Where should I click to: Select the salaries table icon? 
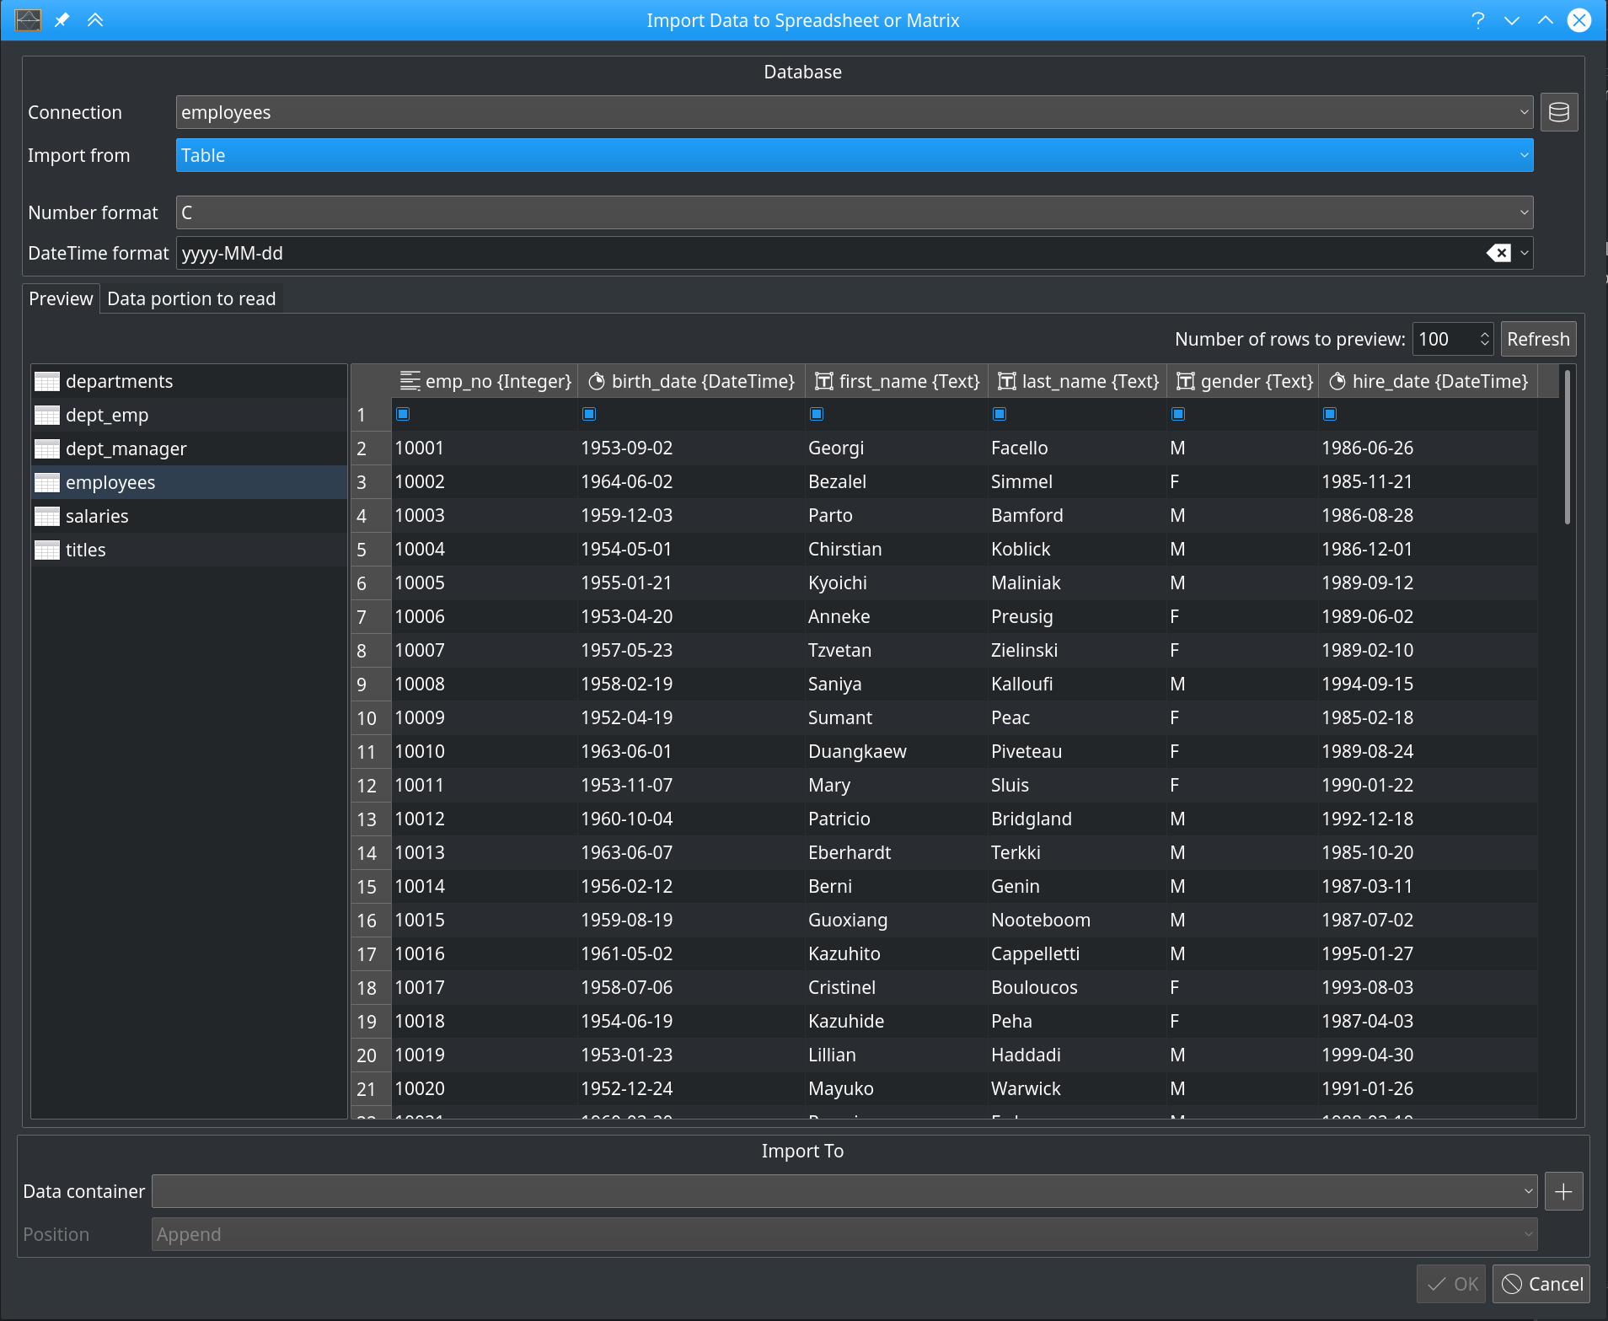tap(47, 517)
